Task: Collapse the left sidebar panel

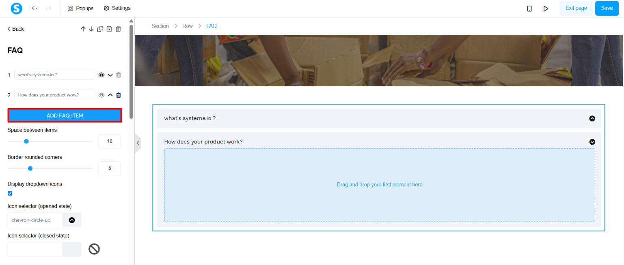Action: coord(138,143)
